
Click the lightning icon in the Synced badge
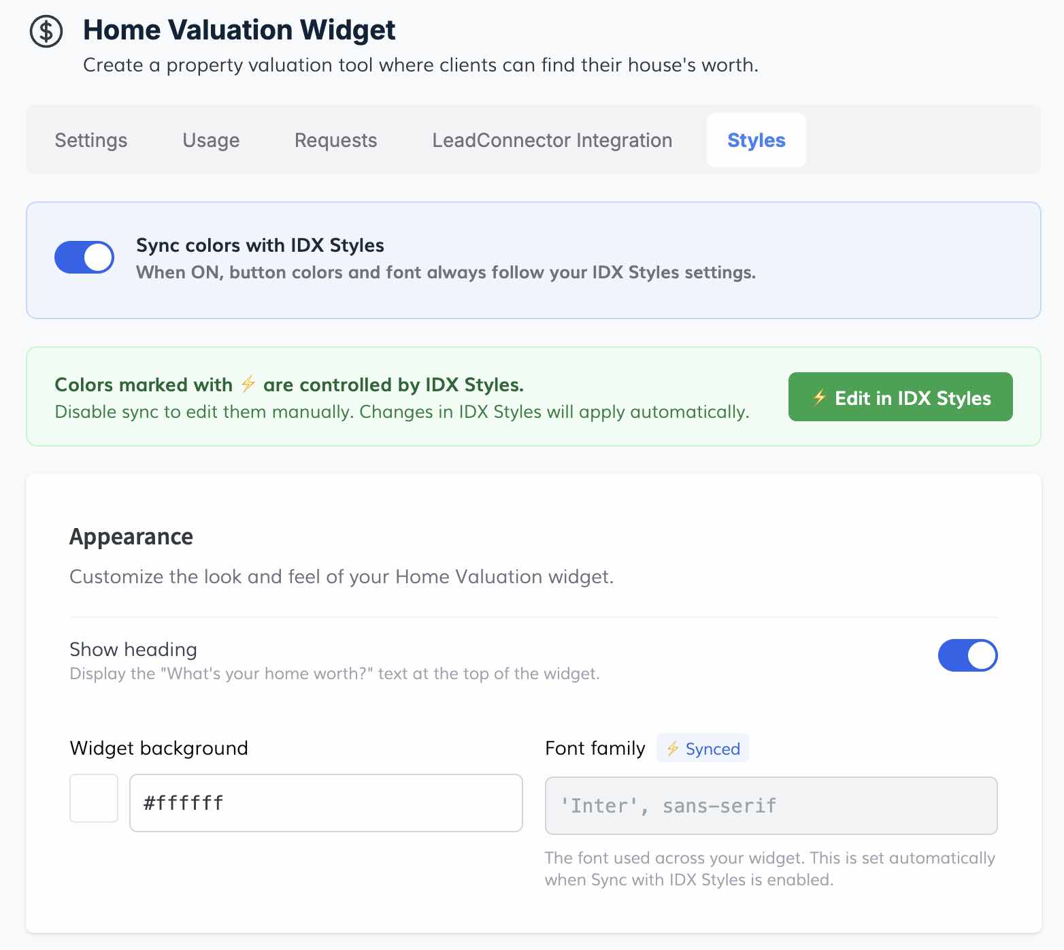click(672, 749)
